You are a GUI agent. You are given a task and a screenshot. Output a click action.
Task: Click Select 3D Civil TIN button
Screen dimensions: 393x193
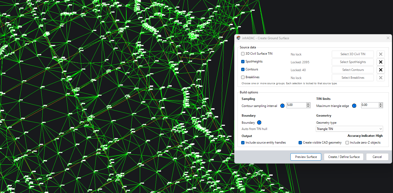pos(353,54)
